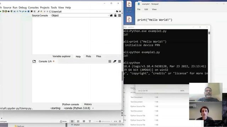
Task: Click the print("Hello World!") line in Notepad
Action: [x=155, y=20]
